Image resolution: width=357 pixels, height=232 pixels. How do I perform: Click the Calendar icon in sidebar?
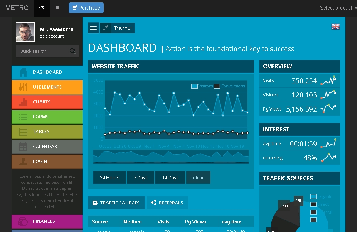[x=23, y=147]
